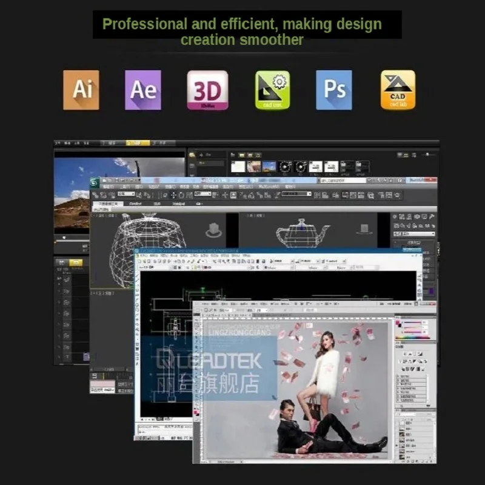Pick the pink foreground swatch in Photoshop Color panel

tap(398, 323)
